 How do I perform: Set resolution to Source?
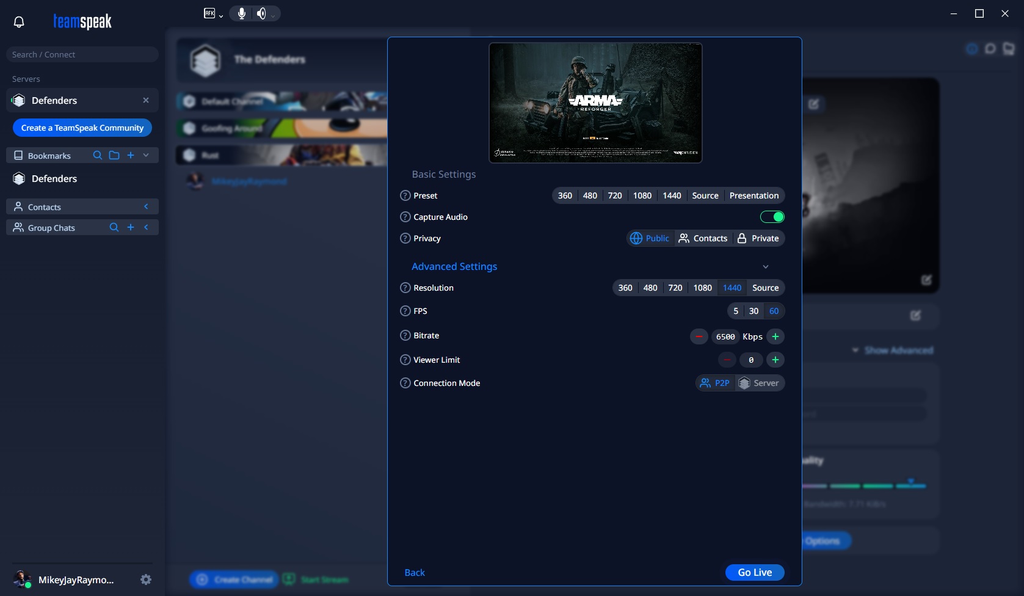(x=766, y=288)
